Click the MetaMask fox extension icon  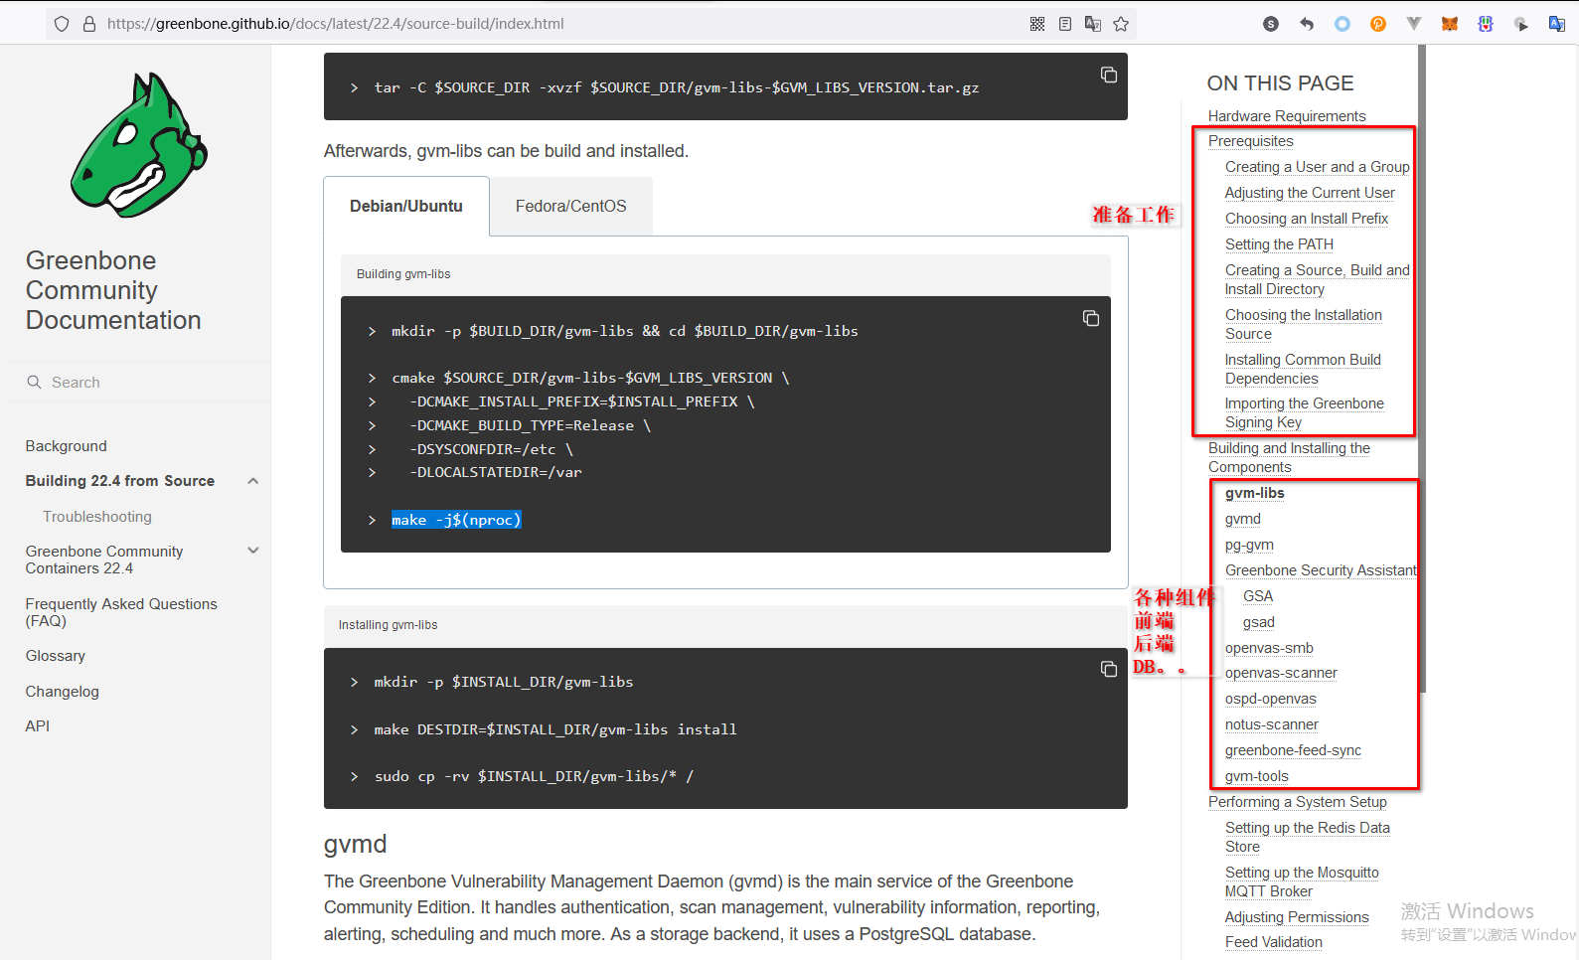pos(1450,24)
